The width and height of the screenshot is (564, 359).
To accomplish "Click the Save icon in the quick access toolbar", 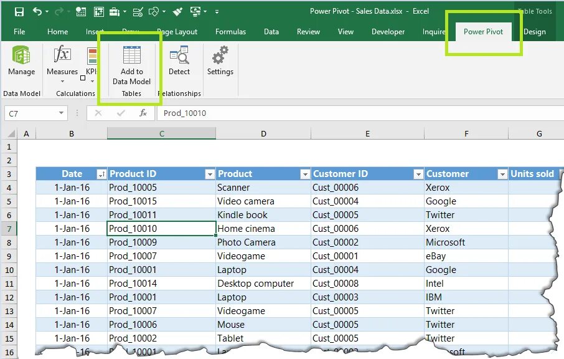I will pos(19,11).
